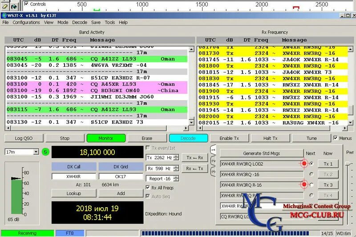The image size is (356, 237).
Task: Toggle the waterfall Controls checkbox
Action: click(26, 4)
